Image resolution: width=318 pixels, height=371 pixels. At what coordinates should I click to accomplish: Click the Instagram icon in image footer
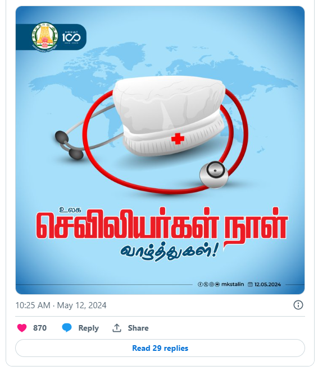[x=211, y=284]
